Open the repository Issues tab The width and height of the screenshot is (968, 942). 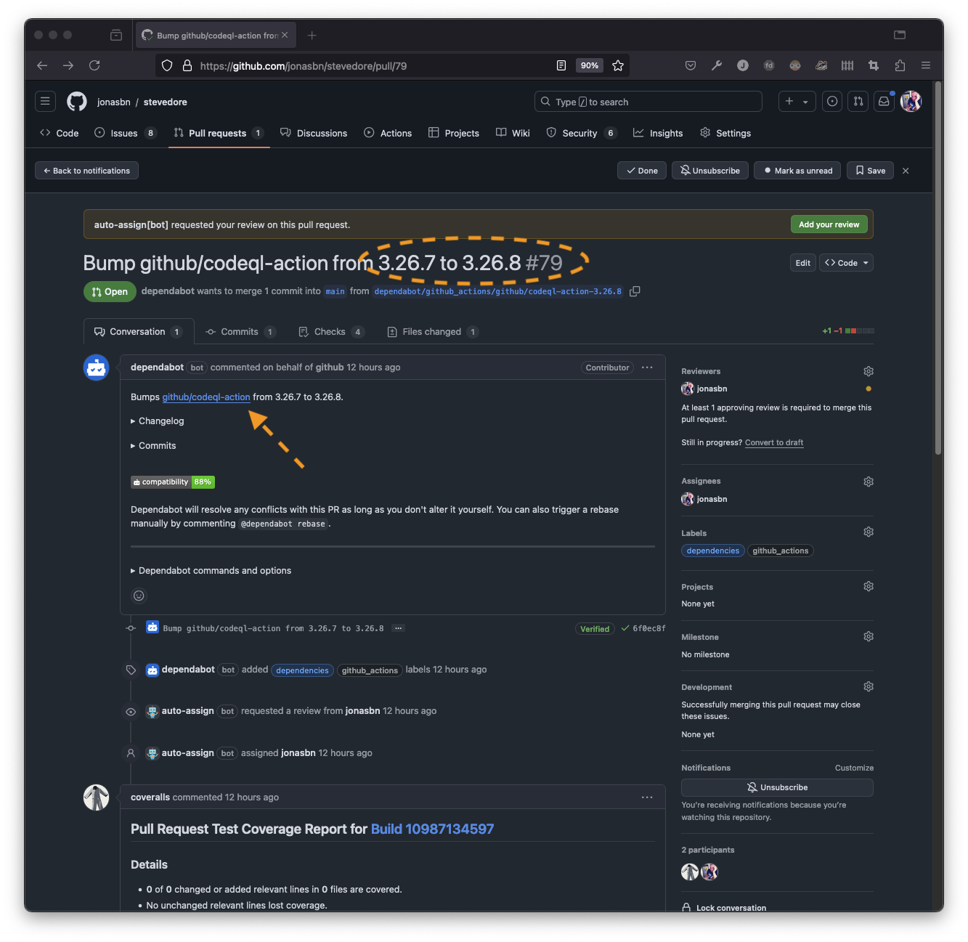pos(125,133)
